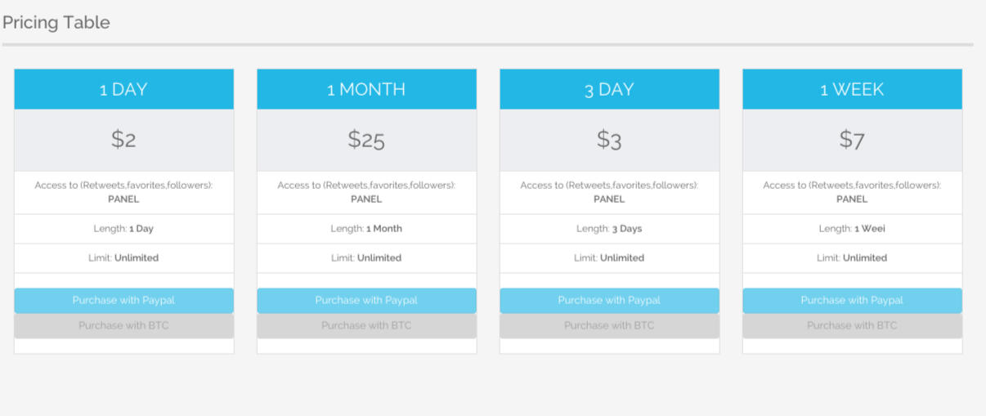Image resolution: width=986 pixels, height=416 pixels.
Task: Purchase the 1 Week plan with BTC
Action: 852,325
